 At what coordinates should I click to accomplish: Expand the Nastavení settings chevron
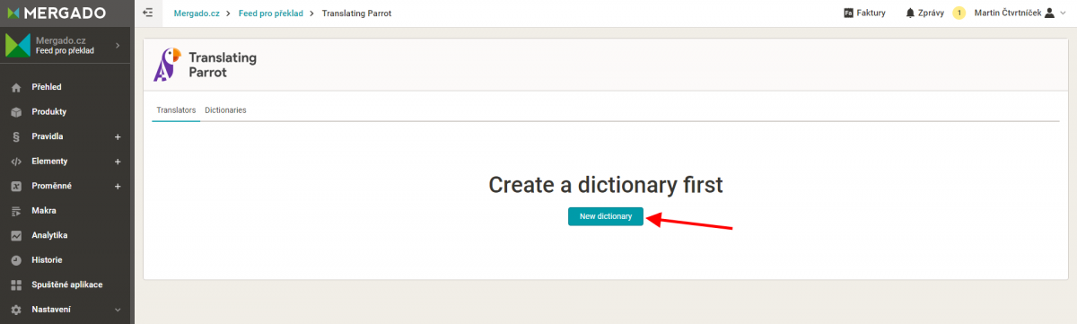[118, 310]
